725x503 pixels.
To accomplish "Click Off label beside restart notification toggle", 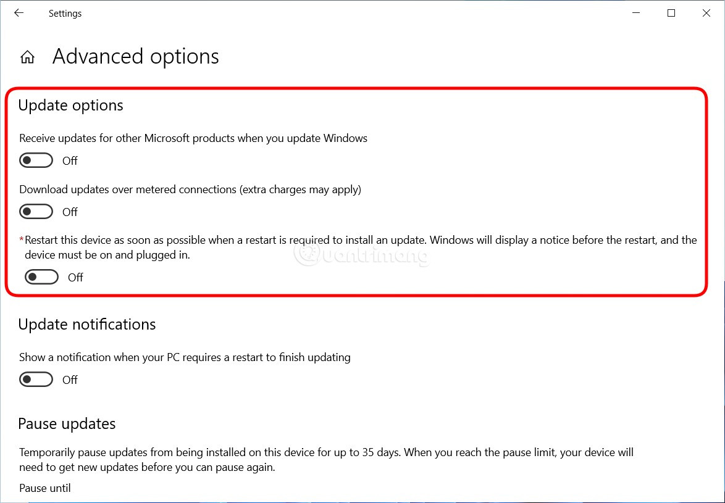I will 70,380.
